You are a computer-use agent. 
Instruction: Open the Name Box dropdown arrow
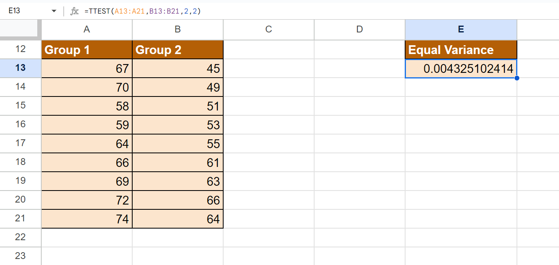(54, 11)
